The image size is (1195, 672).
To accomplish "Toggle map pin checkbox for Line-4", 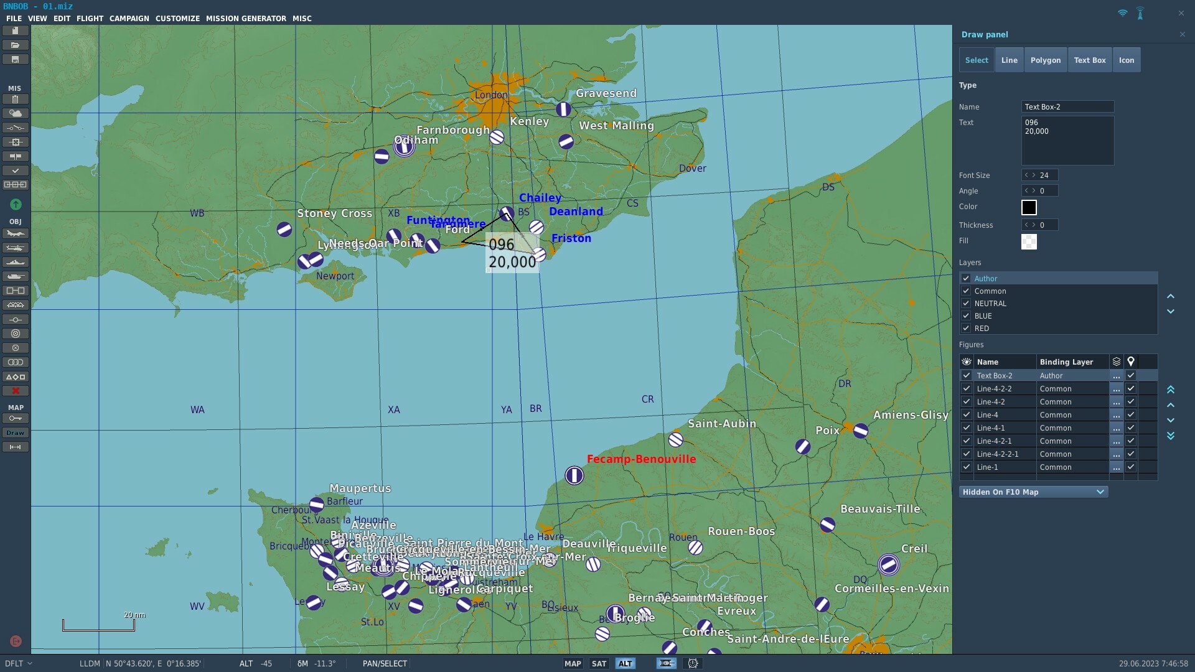I will [x=1131, y=415].
